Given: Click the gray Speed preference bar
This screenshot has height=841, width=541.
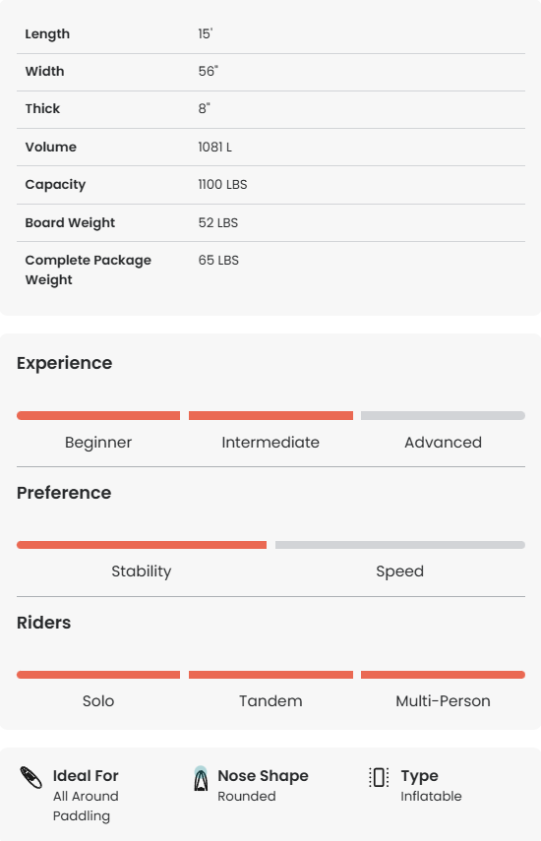Looking at the screenshot, I should [400, 545].
